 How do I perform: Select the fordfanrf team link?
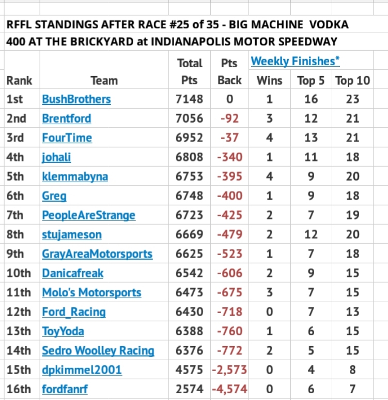point(66,390)
